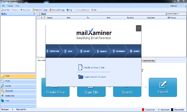Click the red Exit toolbar icon
This screenshot has height=112, width=187.
click(92, 10)
